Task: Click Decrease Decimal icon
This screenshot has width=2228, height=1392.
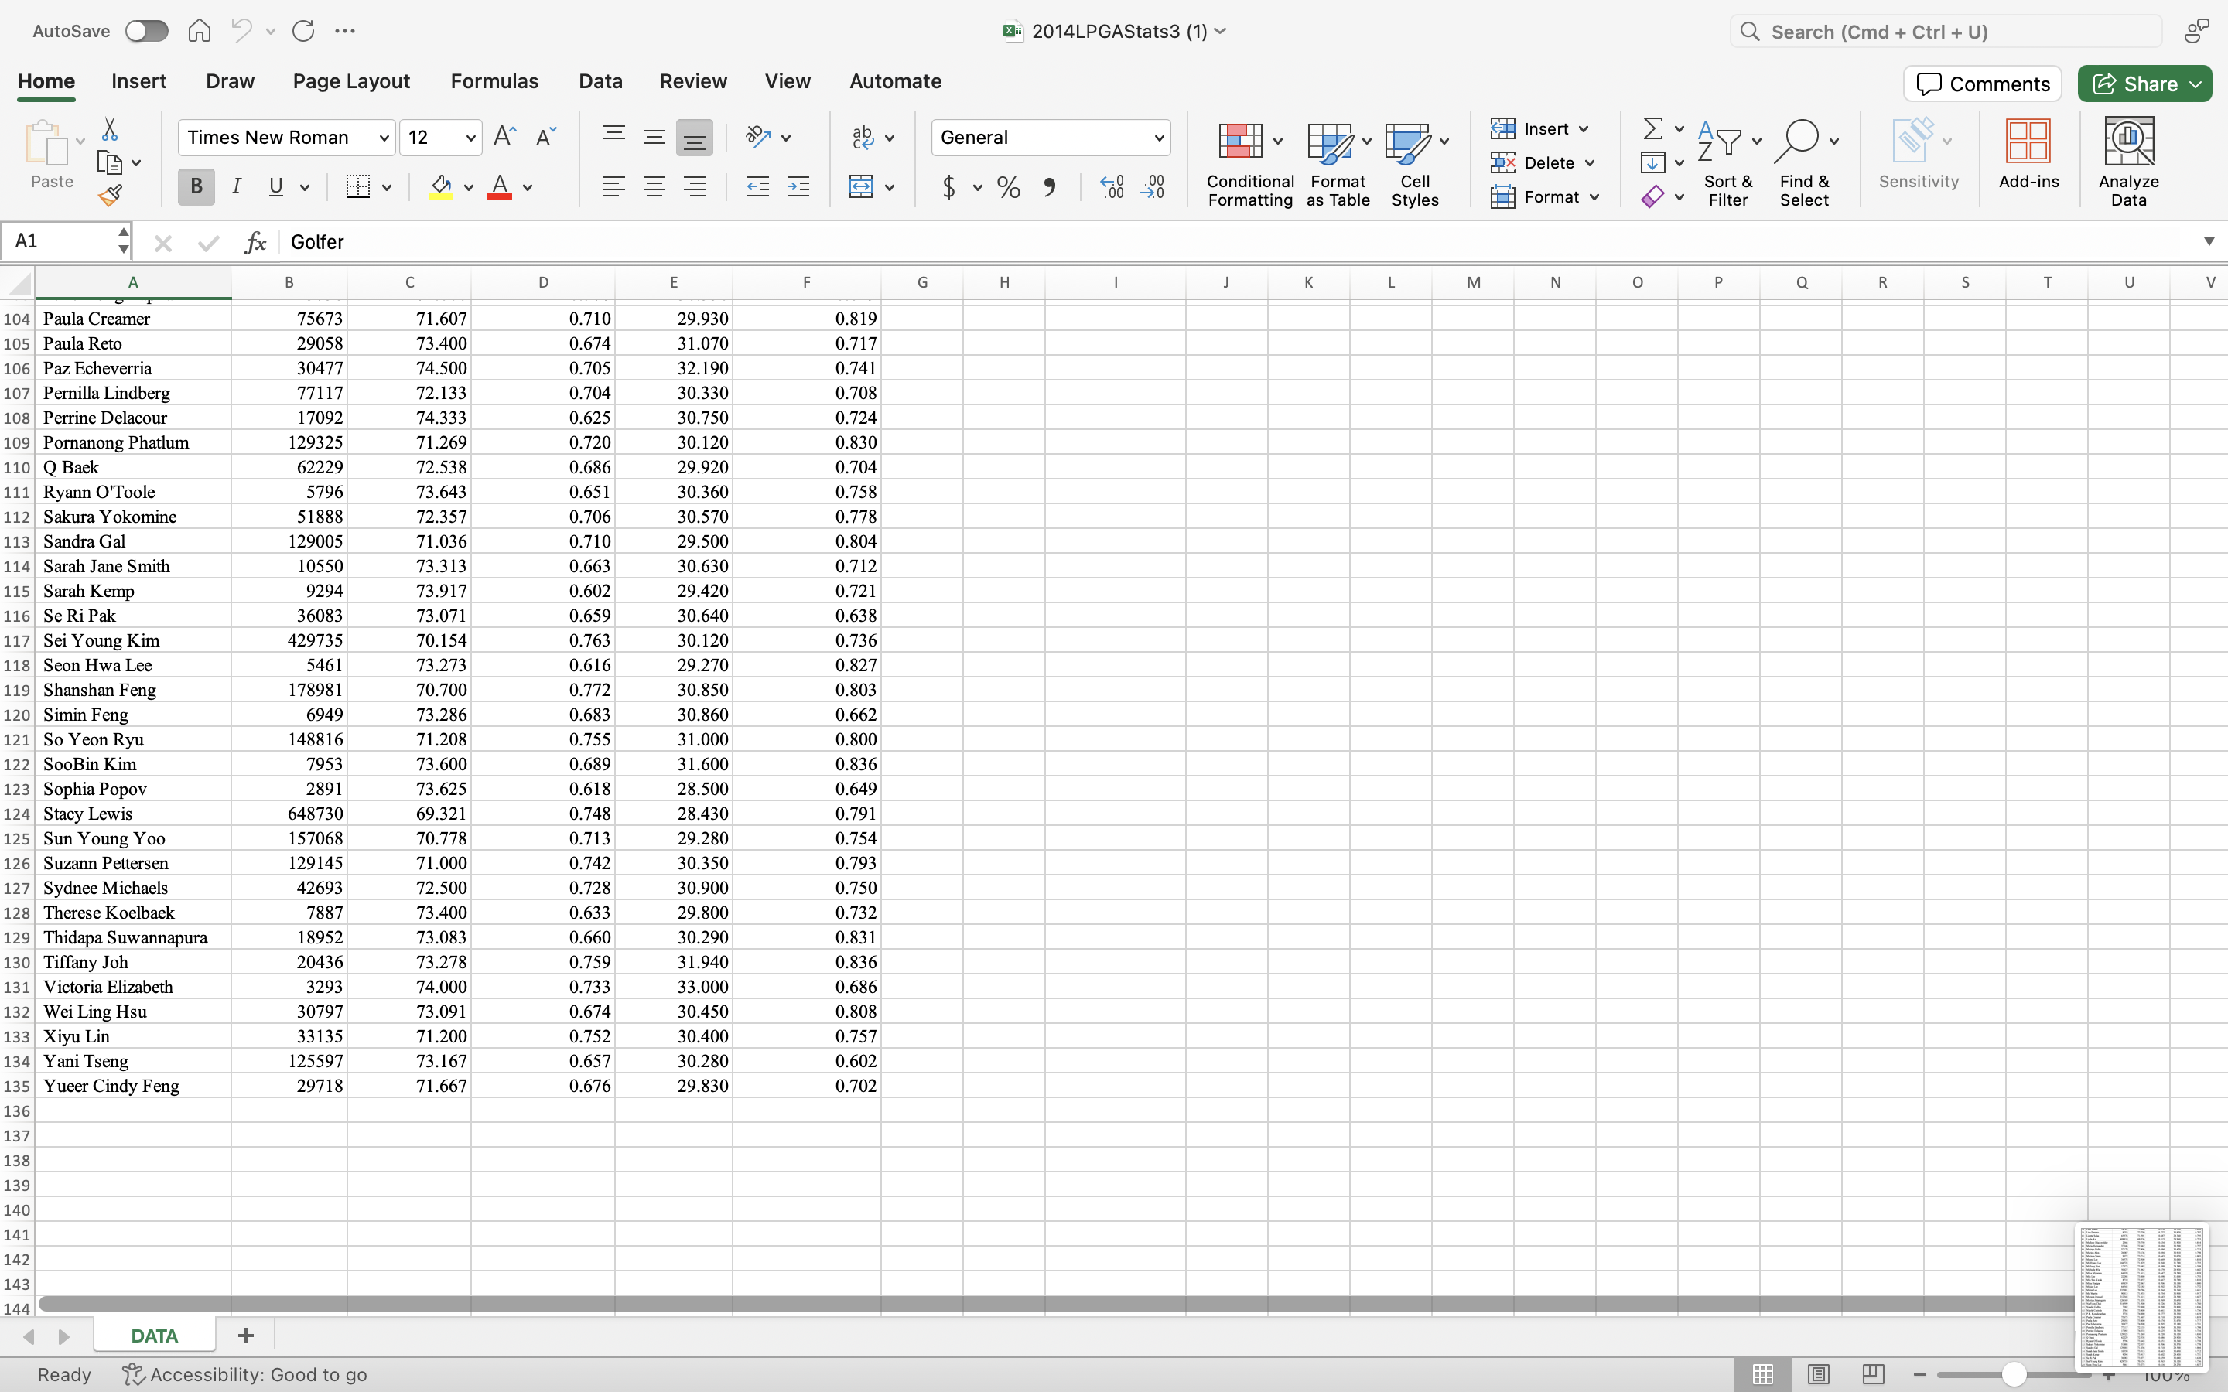Action: coord(1153,187)
